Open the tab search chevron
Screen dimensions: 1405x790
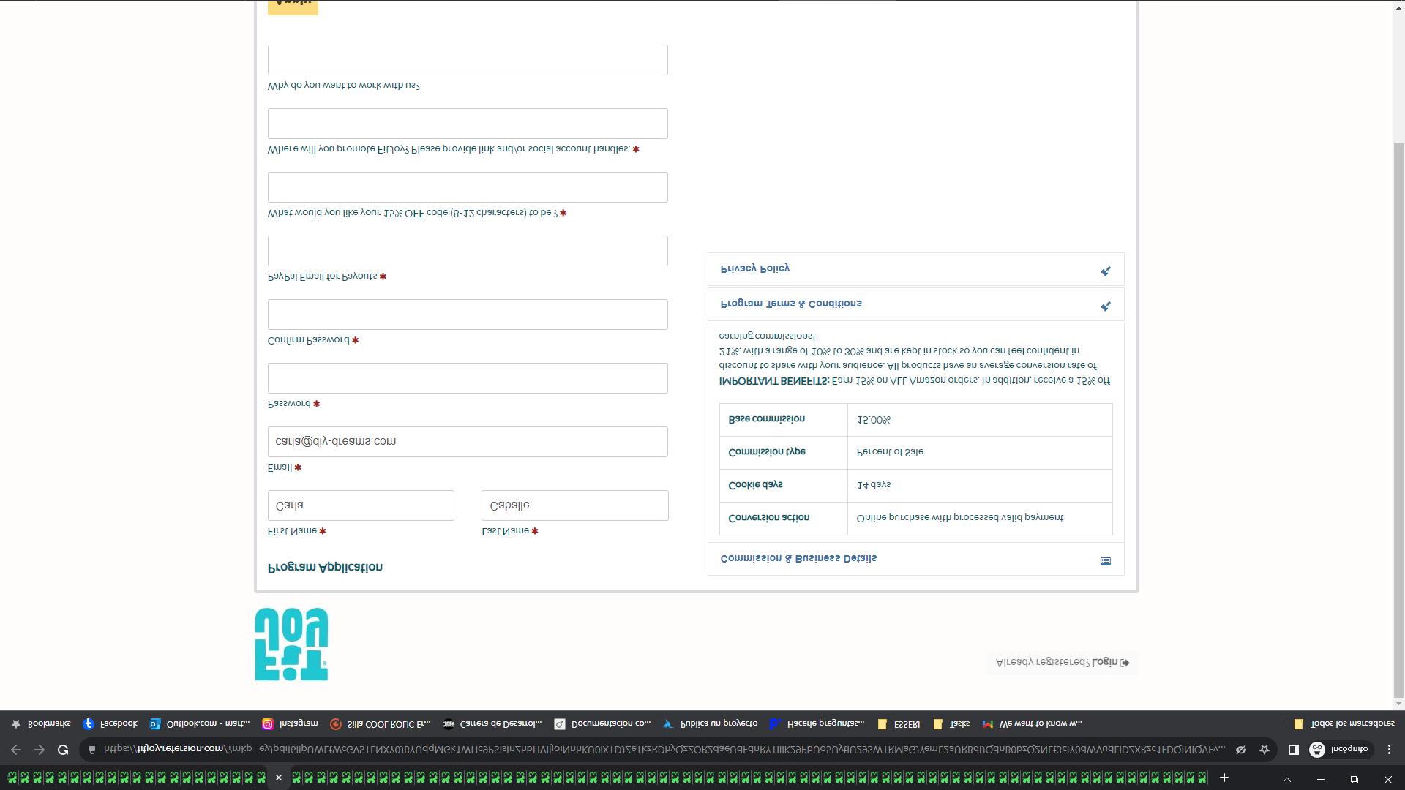1286,780
